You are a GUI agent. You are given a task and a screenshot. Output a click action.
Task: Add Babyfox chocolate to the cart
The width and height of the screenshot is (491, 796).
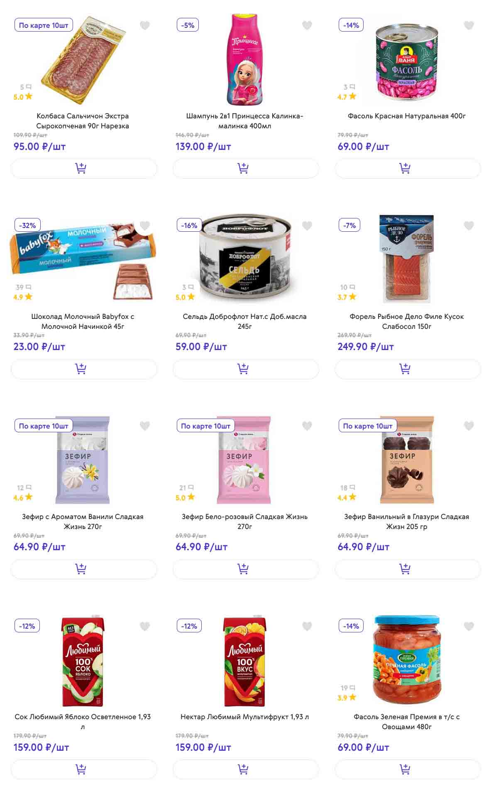[x=83, y=369]
